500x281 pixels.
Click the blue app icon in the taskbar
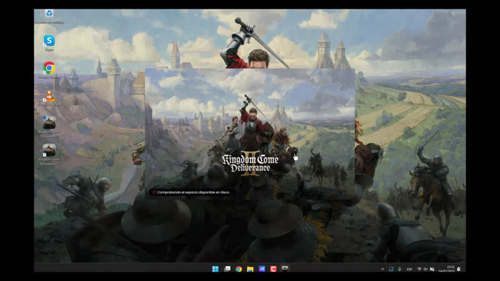click(262, 269)
